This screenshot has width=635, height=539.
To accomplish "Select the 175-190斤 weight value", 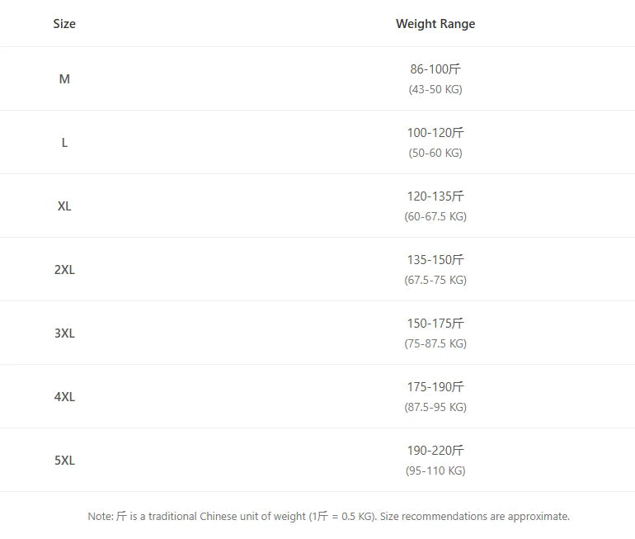I will tap(435, 387).
